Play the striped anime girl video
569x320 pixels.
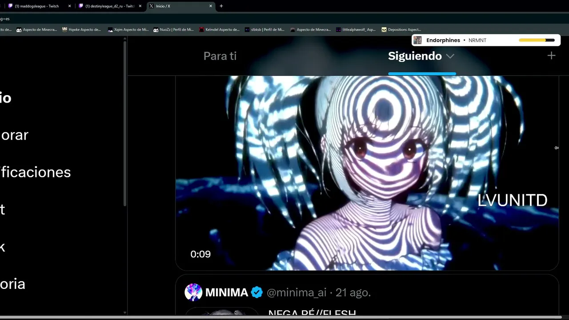point(367,173)
